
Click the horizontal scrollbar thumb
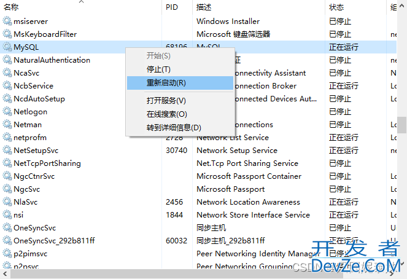[x=177, y=274]
